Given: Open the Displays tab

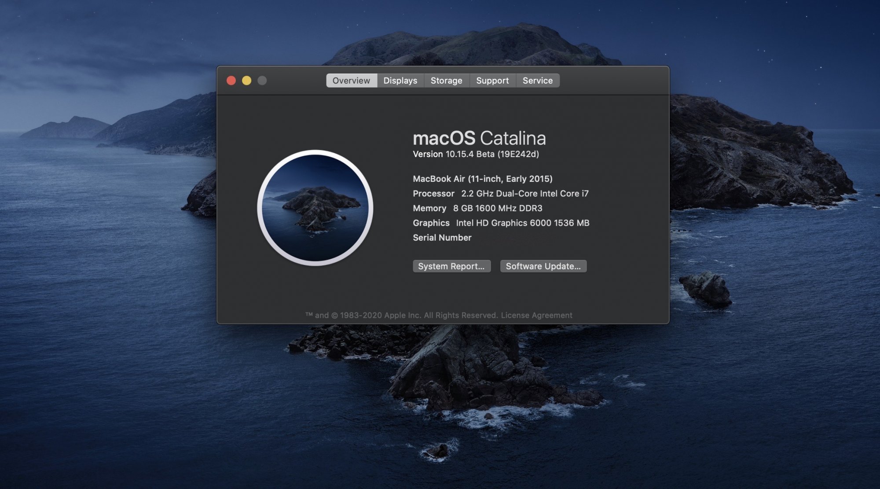Looking at the screenshot, I should click(400, 81).
